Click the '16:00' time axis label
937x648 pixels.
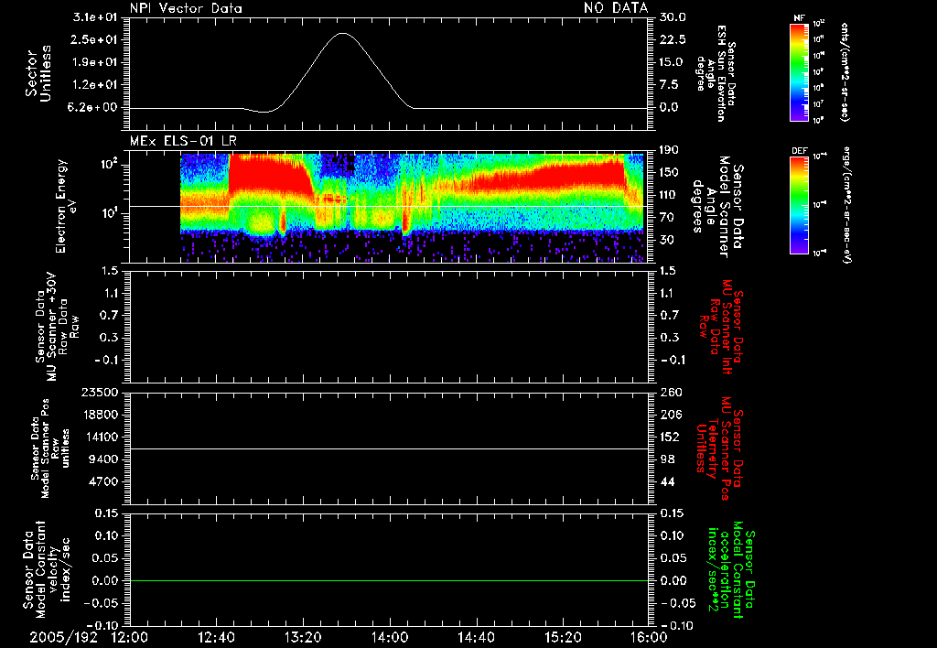pos(649,637)
